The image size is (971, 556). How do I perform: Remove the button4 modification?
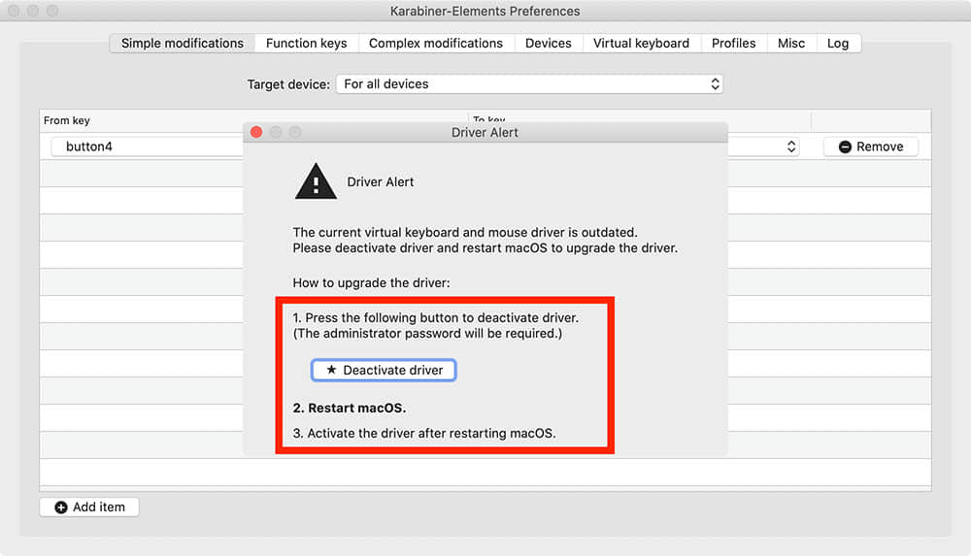tap(871, 147)
